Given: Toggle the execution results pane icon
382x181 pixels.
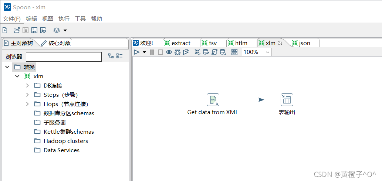Looking at the screenshot, I should 234,52.
